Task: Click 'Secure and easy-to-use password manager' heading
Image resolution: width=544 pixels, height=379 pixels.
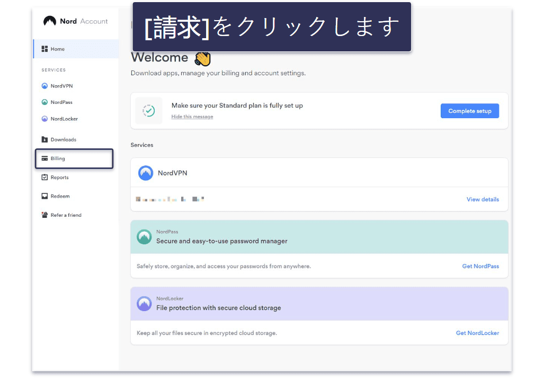Action: click(222, 241)
